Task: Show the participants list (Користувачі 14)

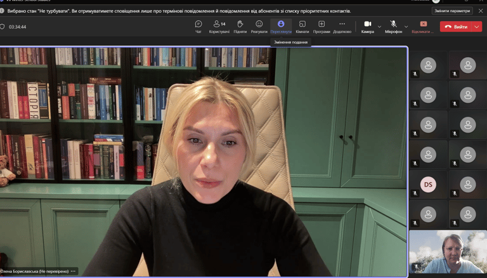Action: coord(219,27)
